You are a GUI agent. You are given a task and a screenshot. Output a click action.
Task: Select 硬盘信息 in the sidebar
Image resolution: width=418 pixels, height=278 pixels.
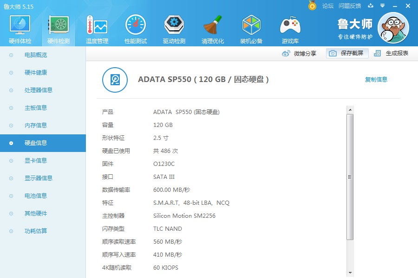[43, 143]
